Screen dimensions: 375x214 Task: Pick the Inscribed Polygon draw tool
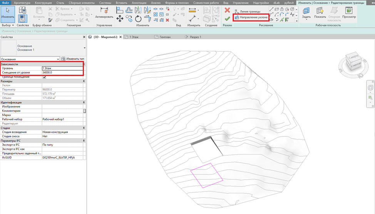click(x=282, y=9)
